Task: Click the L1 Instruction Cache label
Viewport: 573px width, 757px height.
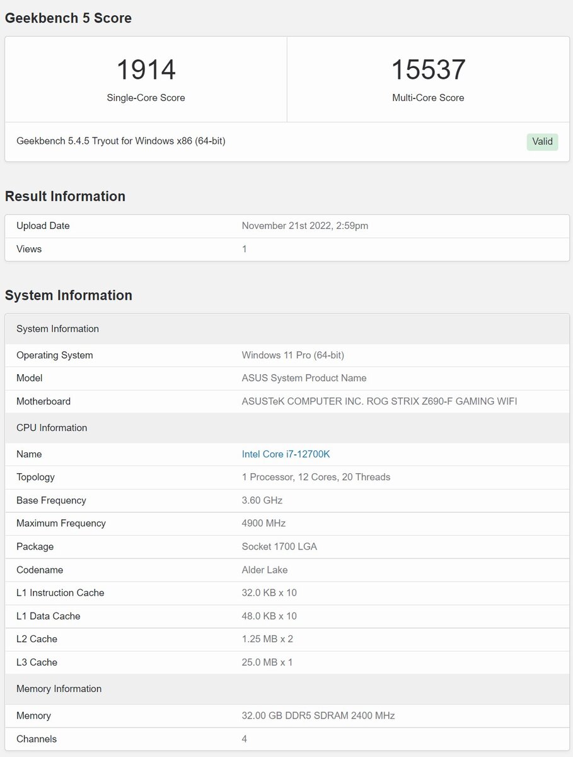Action: [61, 592]
